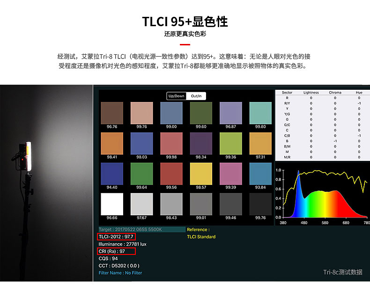The width and height of the screenshot is (370, 290).
Task: Click the yellow swatch labeled 98.57
Action: 201,174
